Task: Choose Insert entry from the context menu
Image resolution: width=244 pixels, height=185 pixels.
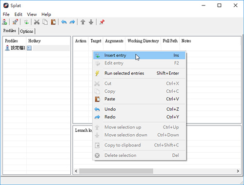Action: tap(140, 55)
